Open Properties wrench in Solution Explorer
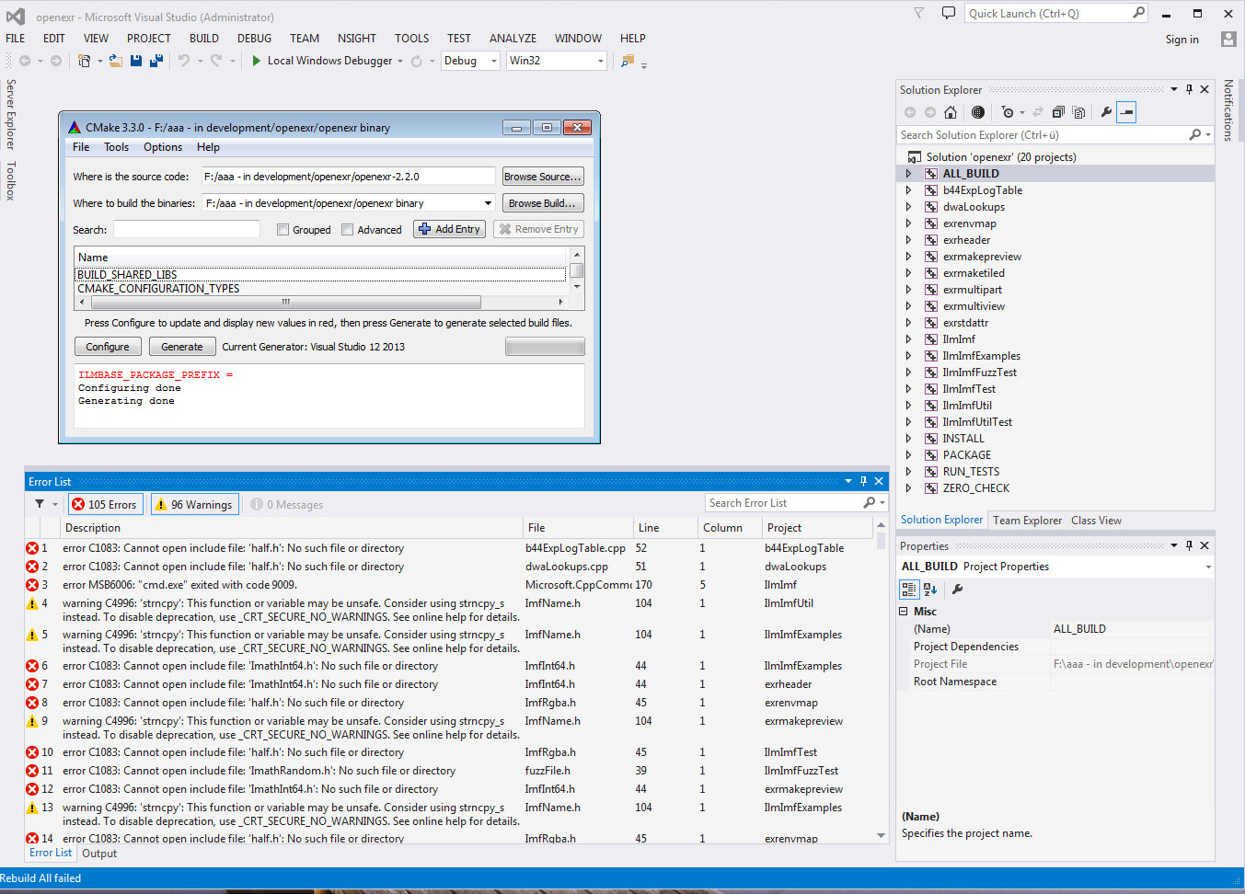Screen dimensions: 1245x894 pyautogui.click(x=1106, y=112)
